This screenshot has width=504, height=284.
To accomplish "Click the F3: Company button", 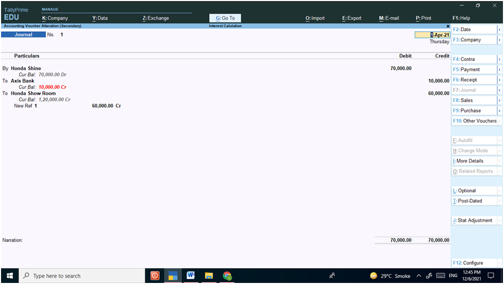I will click(x=474, y=40).
